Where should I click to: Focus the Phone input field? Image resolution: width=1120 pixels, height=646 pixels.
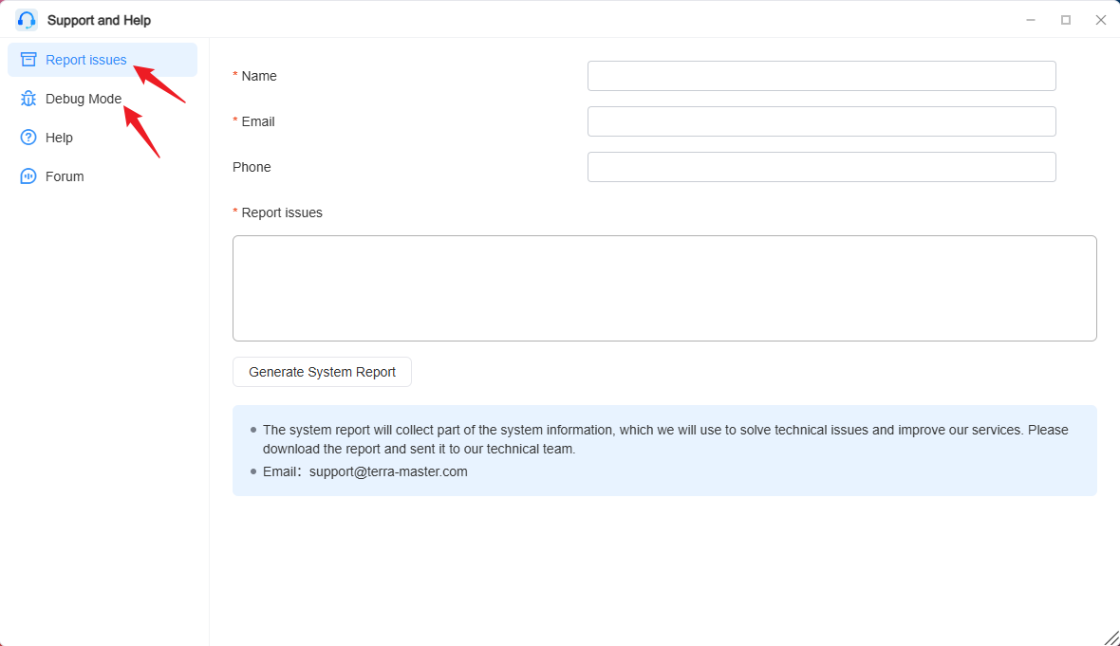(821, 167)
